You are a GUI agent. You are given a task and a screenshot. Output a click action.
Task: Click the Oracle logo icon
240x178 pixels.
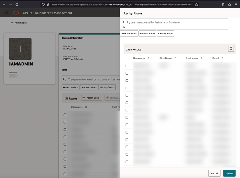tap(16, 13)
